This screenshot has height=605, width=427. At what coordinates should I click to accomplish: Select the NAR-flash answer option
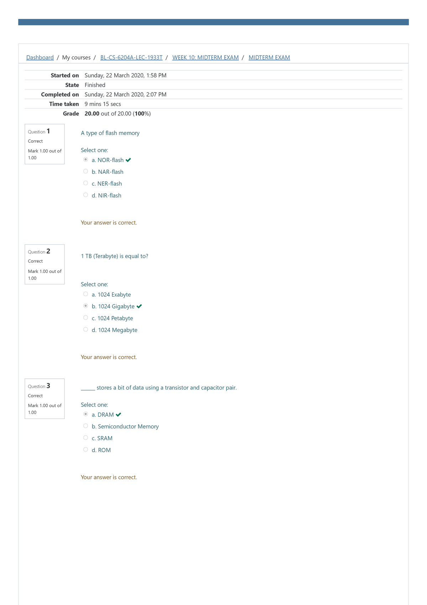85,171
